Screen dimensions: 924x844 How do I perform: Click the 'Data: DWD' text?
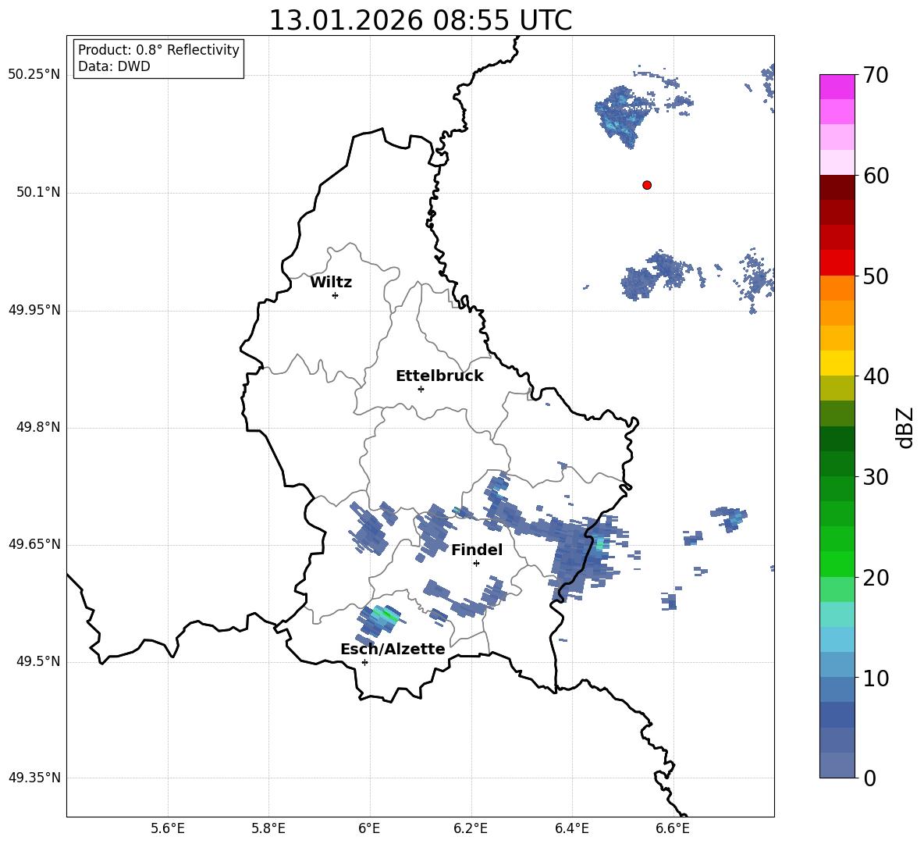pyautogui.click(x=114, y=66)
